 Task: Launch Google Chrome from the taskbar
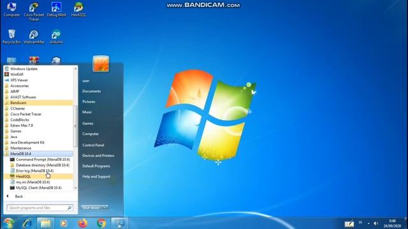point(101,223)
